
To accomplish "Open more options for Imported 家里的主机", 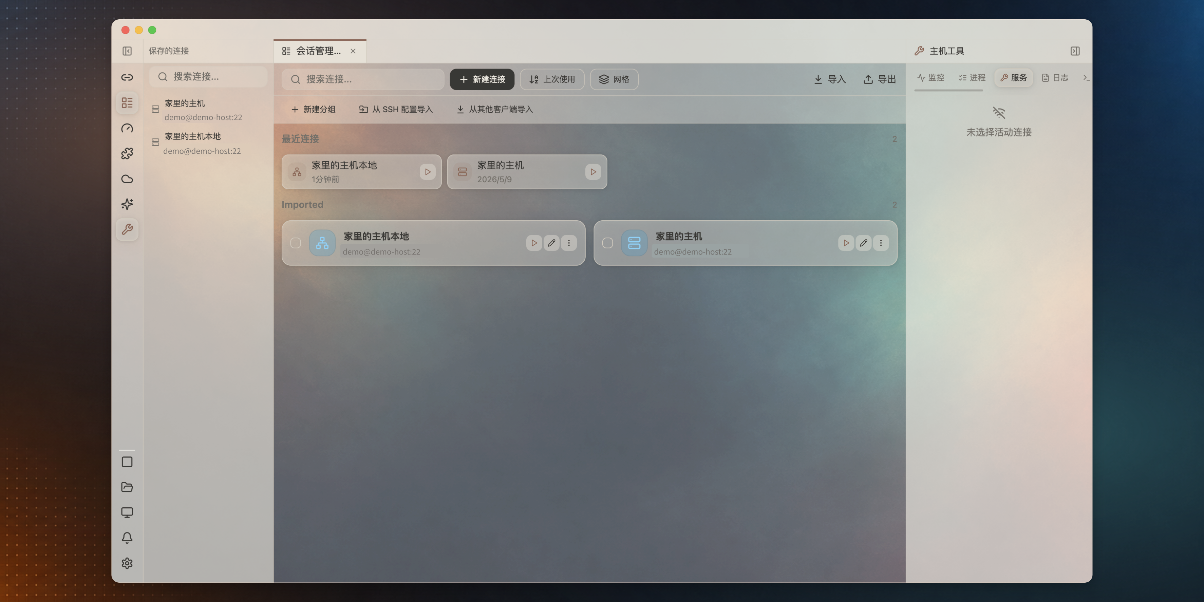I will [881, 243].
